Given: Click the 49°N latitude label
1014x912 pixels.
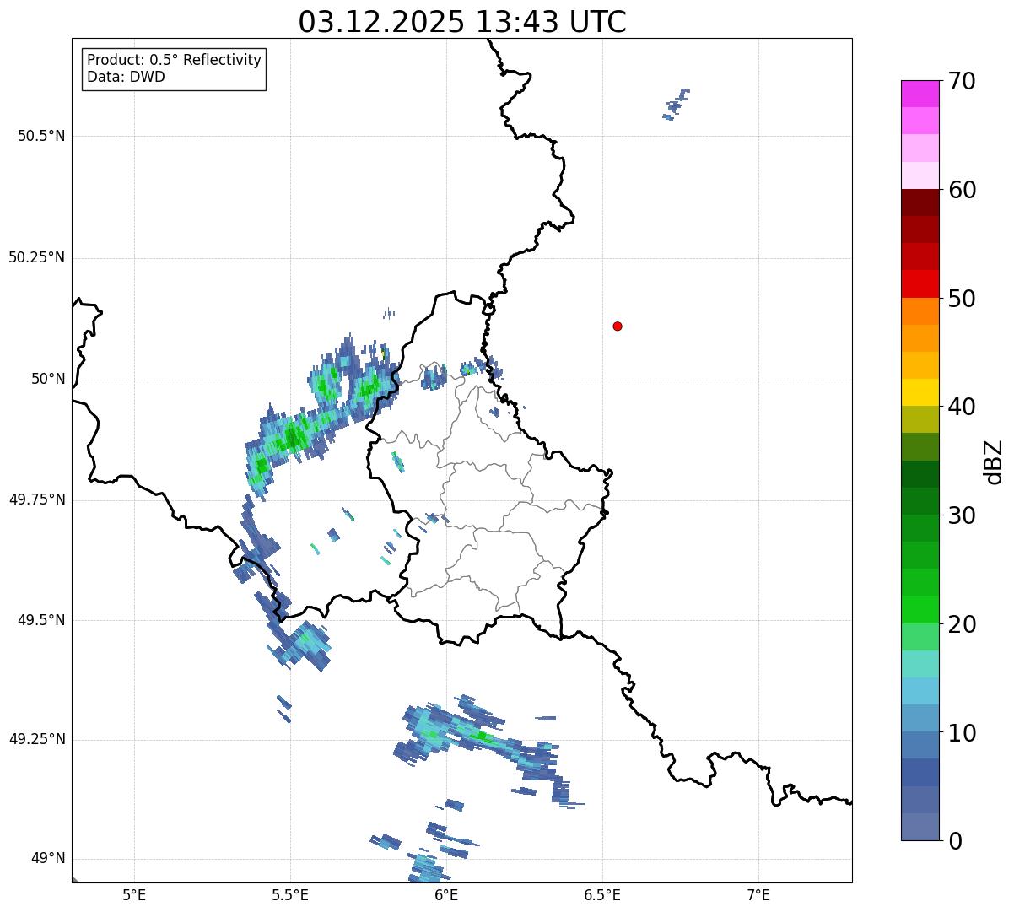Looking at the screenshot, I should coord(48,859).
